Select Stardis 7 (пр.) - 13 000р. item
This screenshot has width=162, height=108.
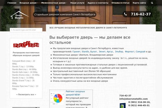[x=23, y=67]
